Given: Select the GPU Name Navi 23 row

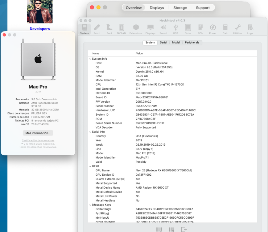Looking at the screenshot, I should pyautogui.click(x=173, y=170).
